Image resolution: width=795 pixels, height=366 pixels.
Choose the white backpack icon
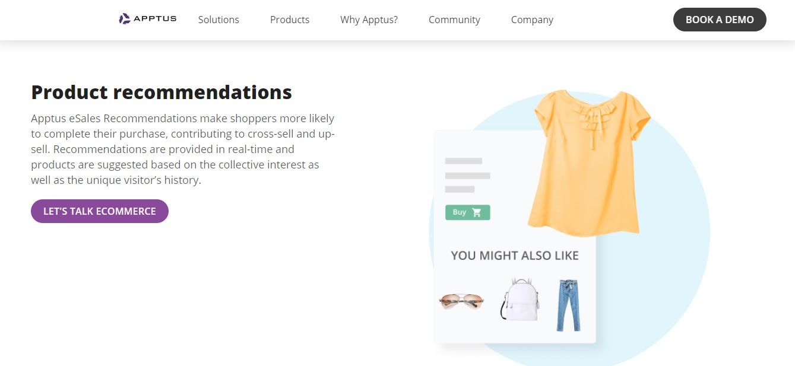coord(520,300)
